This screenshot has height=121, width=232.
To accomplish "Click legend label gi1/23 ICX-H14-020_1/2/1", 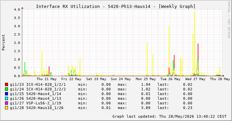I will (38, 84).
